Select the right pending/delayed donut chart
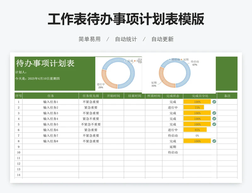This screenshot has height=193, width=252. [x=175, y=73]
